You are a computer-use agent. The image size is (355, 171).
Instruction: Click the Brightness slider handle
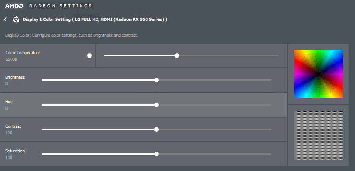click(x=157, y=80)
